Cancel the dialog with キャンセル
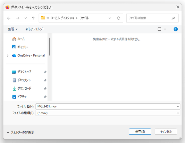Viewport: 185px width, 143px height. coord(166,132)
